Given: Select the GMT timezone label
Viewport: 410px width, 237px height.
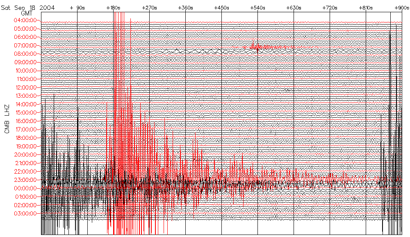Looking at the screenshot, I should (27, 13).
